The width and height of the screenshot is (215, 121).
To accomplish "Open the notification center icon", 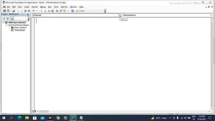I will click(210, 118).
